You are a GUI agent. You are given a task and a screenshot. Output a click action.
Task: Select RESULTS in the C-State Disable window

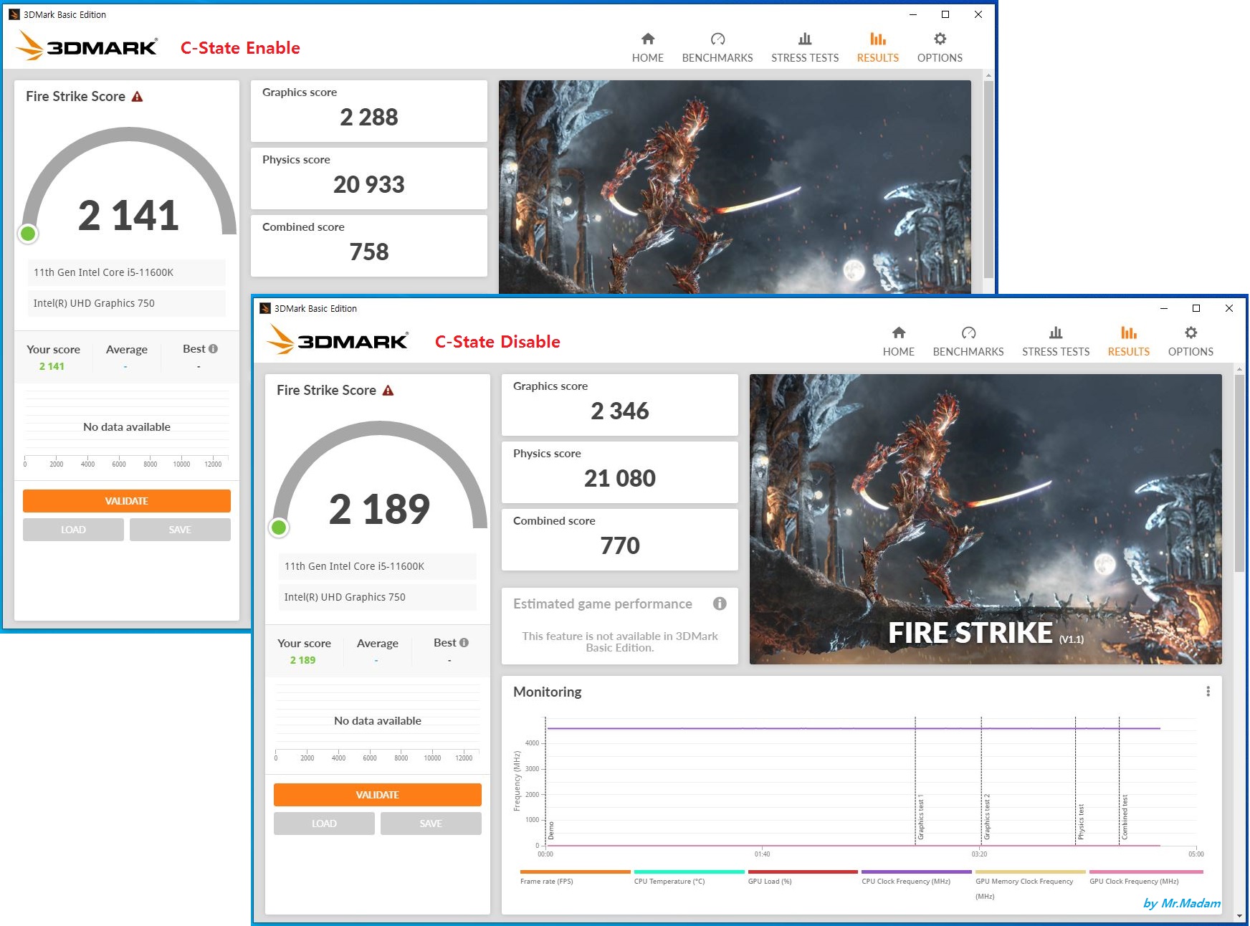click(x=1128, y=341)
